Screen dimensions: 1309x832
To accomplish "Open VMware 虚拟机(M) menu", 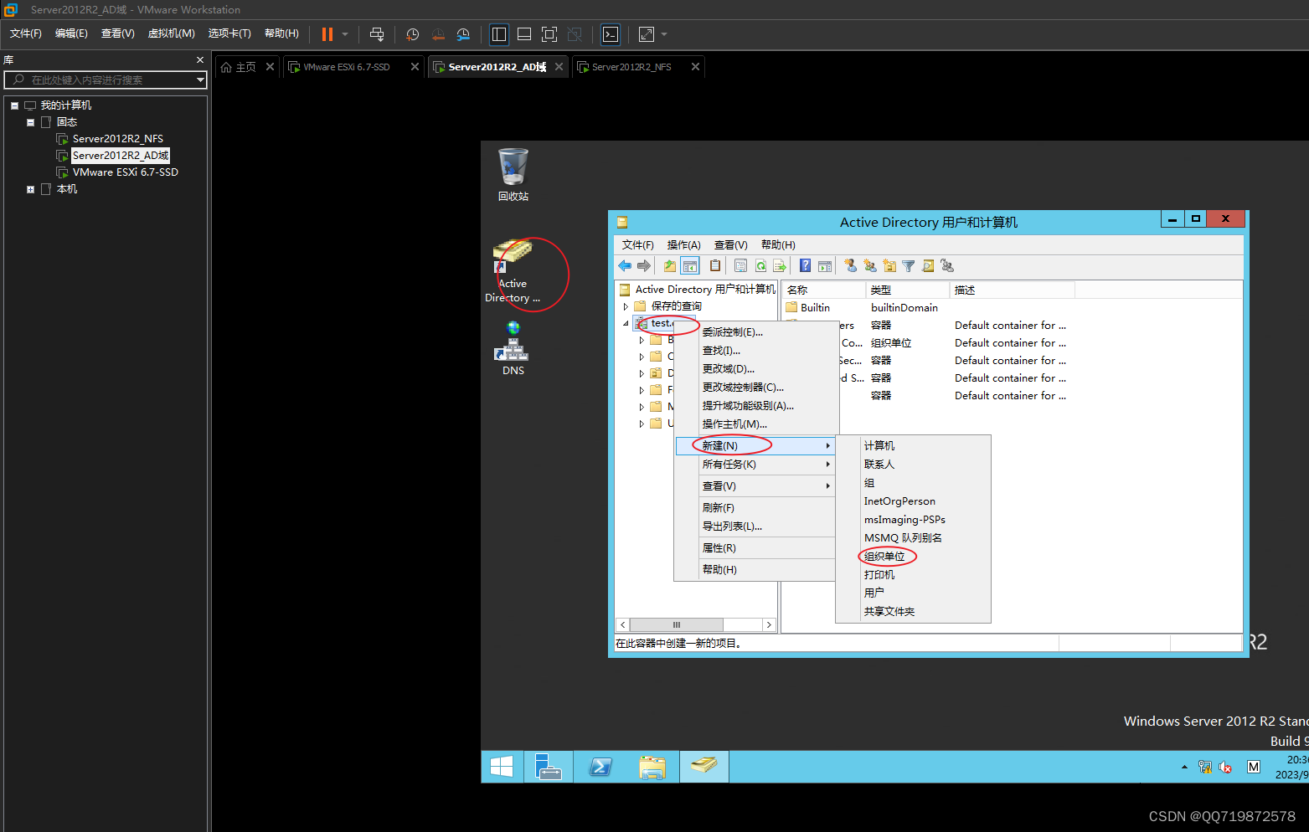I will coord(171,33).
